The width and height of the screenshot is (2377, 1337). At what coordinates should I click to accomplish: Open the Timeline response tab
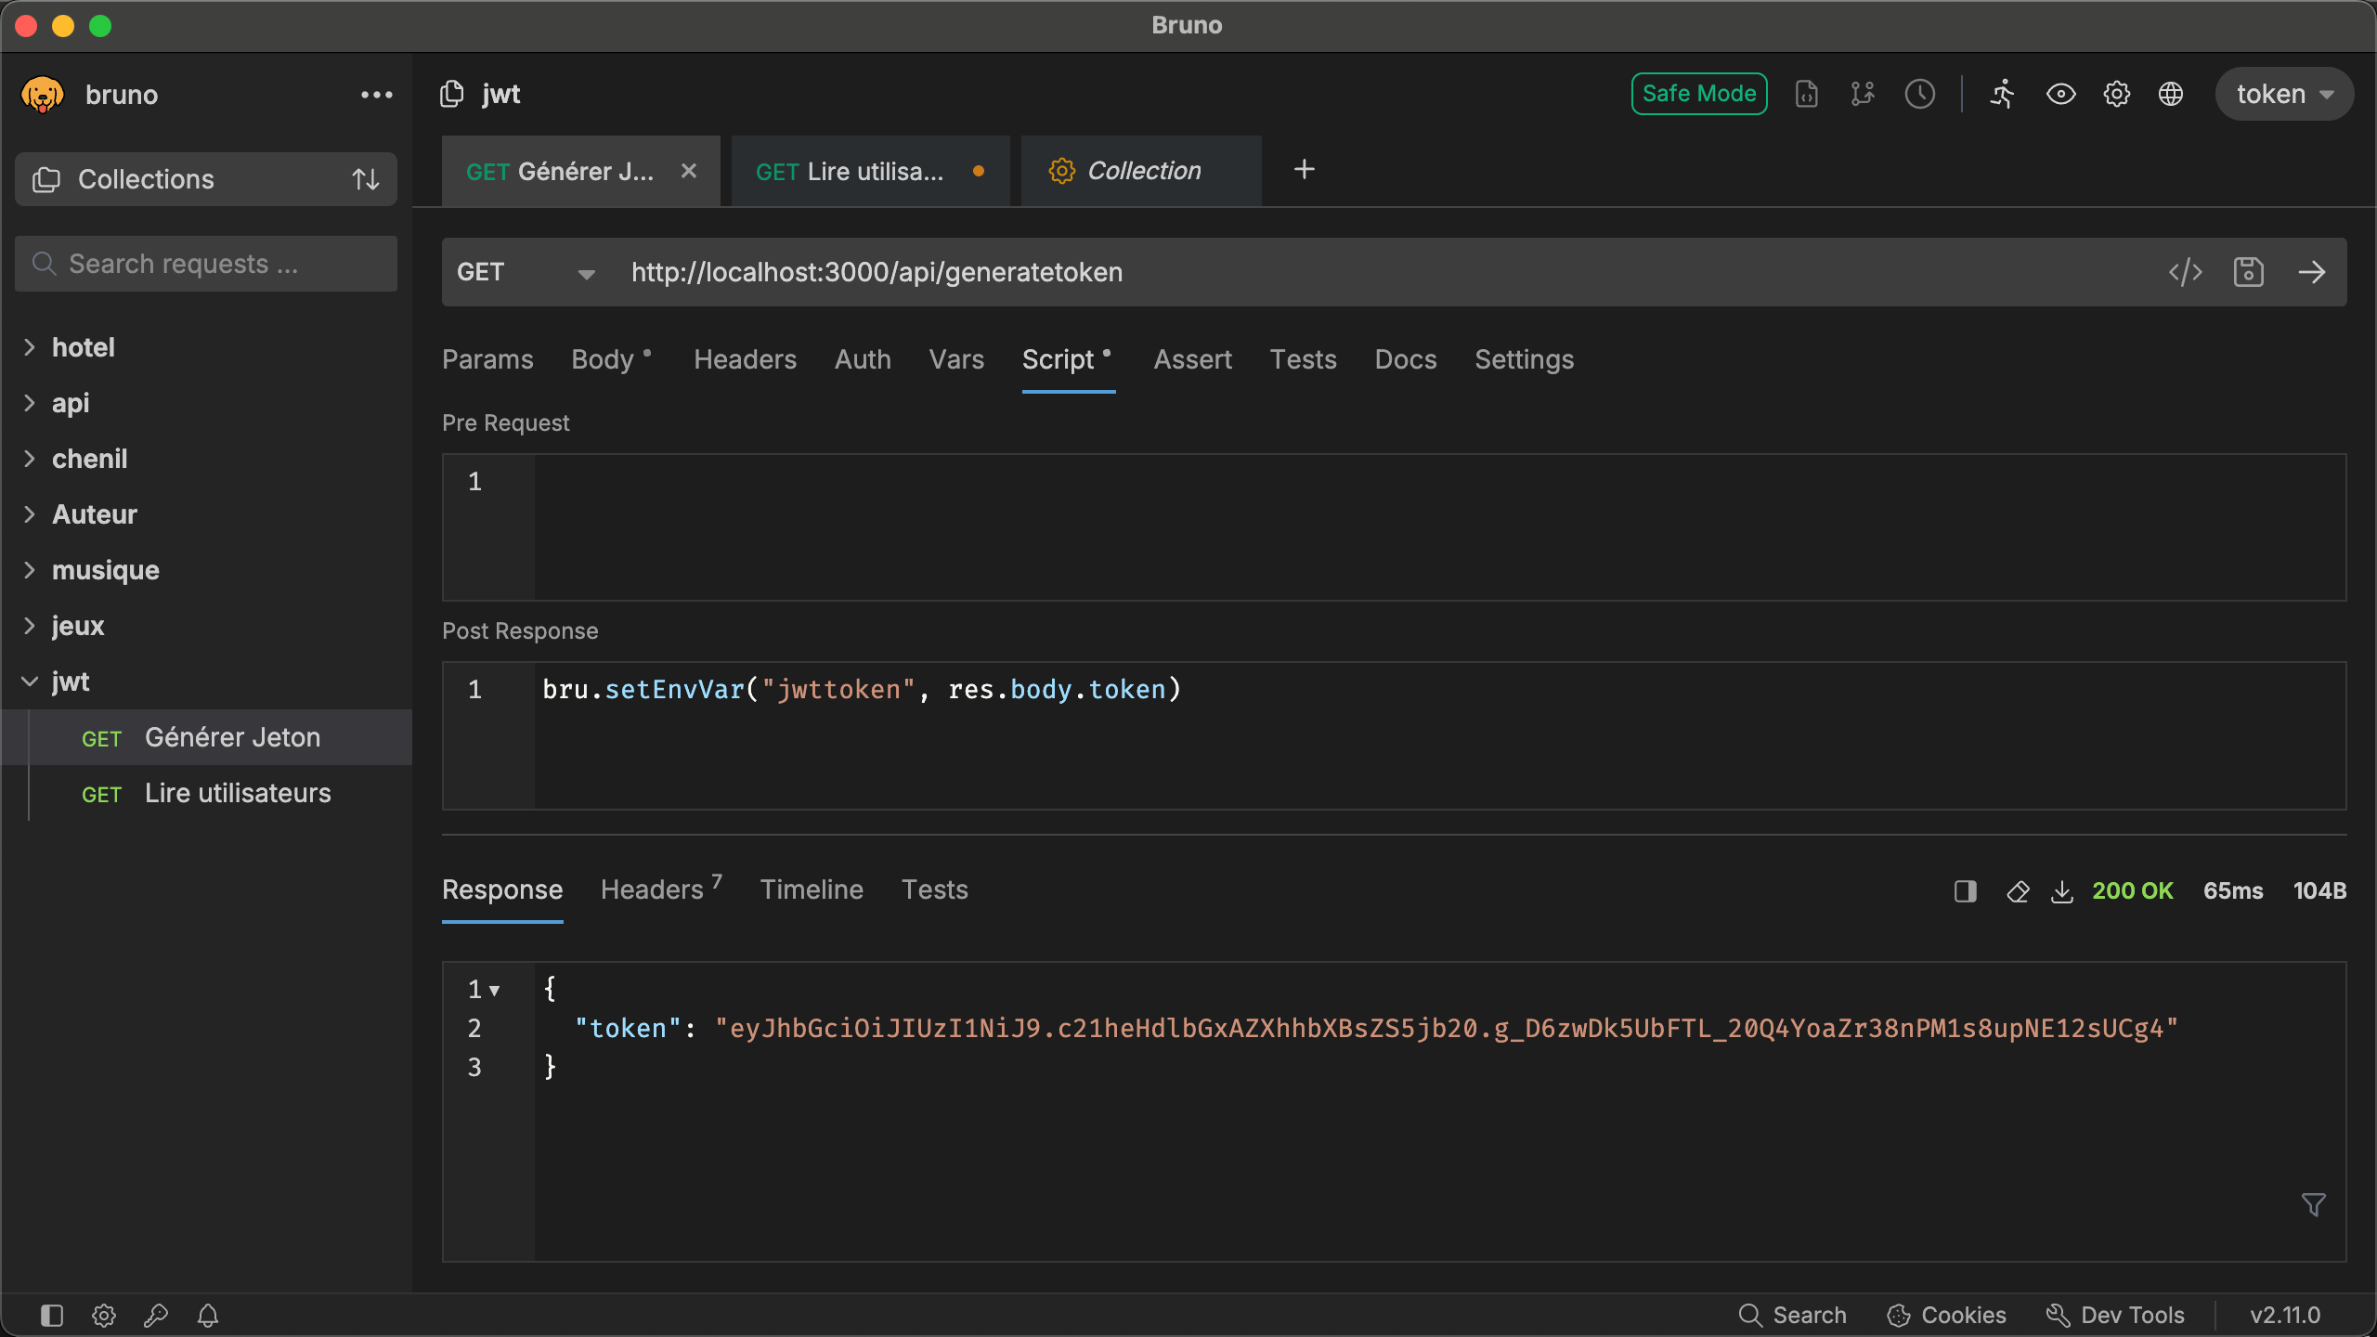click(812, 889)
